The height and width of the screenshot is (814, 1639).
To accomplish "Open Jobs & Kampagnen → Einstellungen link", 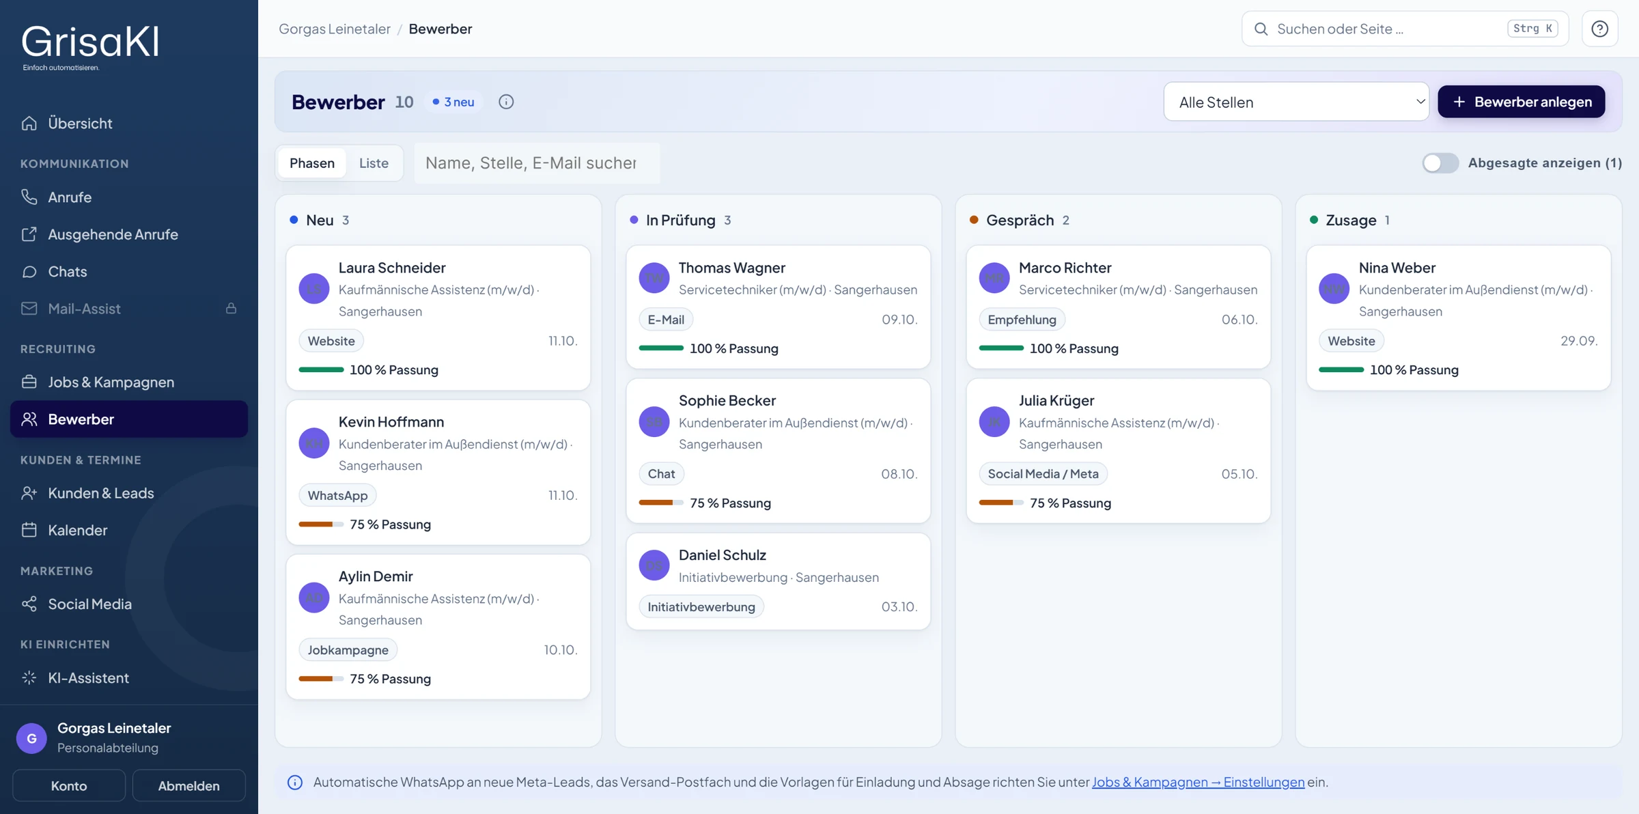I will [1198, 783].
